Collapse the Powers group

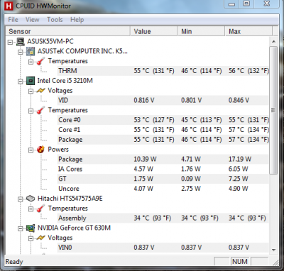tap(31, 150)
